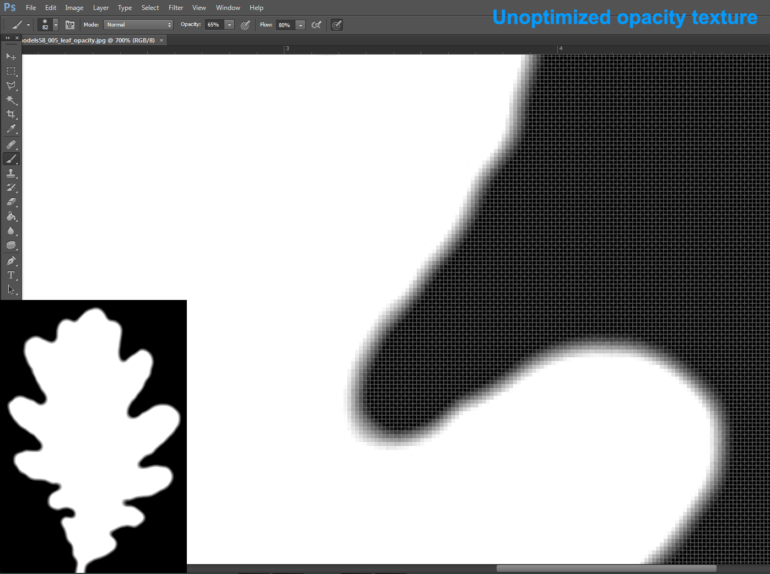This screenshot has width=770, height=574.
Task: Select the Horizontal Type tool
Action: coord(11,275)
